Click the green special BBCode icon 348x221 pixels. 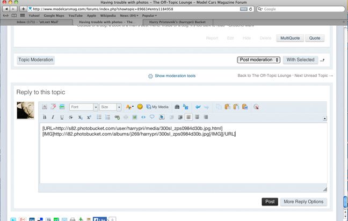(x=62, y=107)
